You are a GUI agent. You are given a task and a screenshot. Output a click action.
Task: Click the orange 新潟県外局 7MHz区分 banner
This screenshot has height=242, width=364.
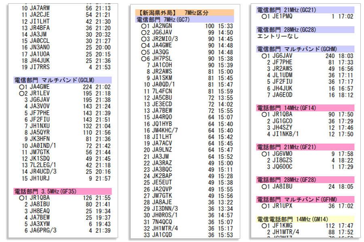tap(184, 13)
